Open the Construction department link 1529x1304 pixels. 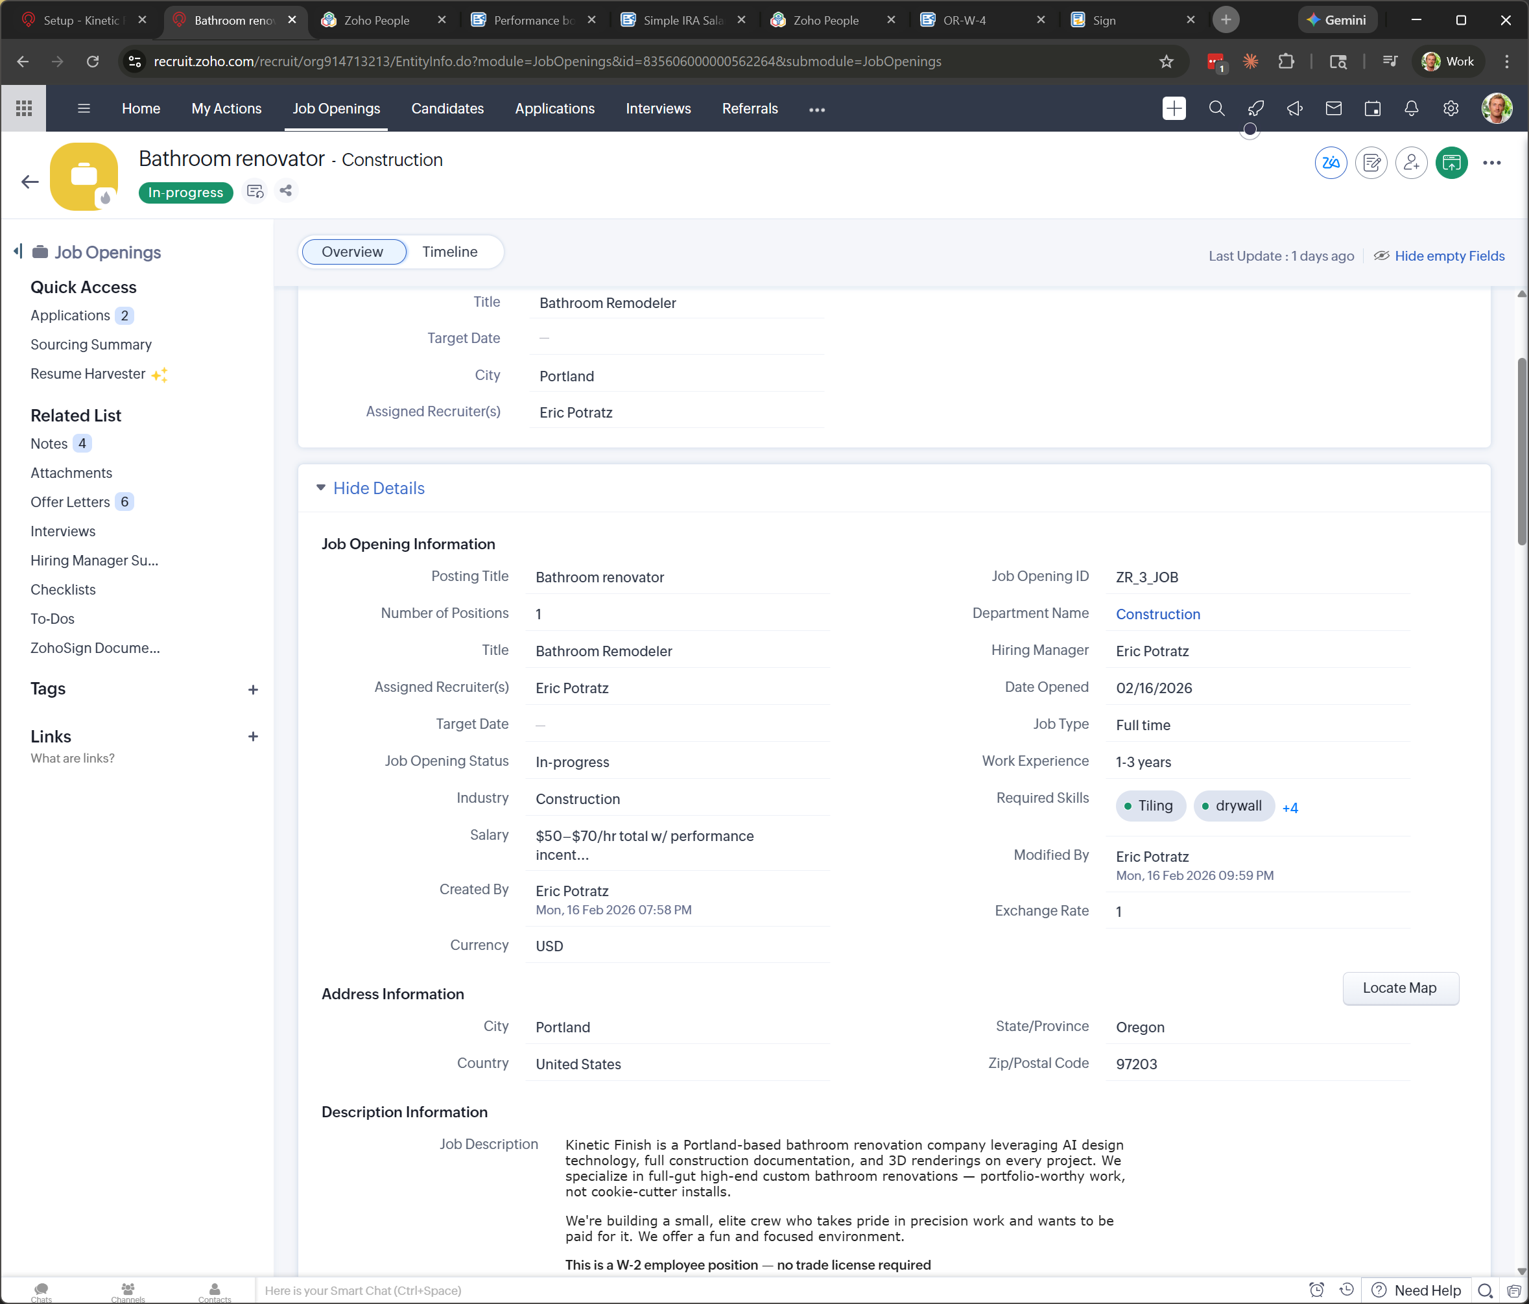point(1157,614)
